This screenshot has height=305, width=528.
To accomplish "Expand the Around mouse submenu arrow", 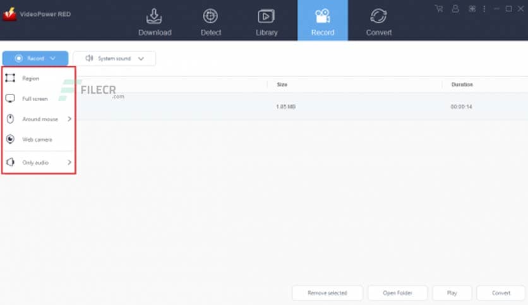I will coord(69,119).
